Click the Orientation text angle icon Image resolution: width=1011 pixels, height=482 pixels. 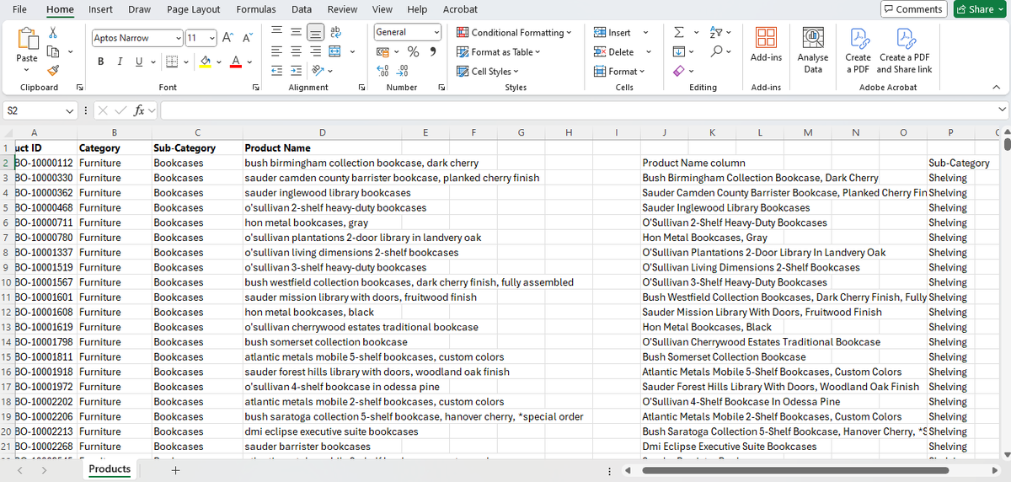tap(317, 71)
